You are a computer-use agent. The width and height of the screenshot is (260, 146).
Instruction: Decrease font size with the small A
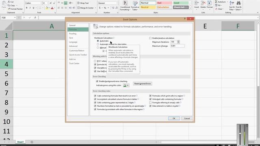tap(54, 3)
